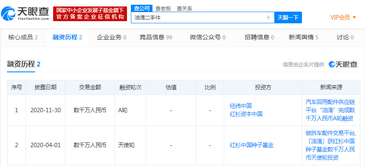Click the 交易金额 column header
365x167 pixels.
(x=90, y=88)
